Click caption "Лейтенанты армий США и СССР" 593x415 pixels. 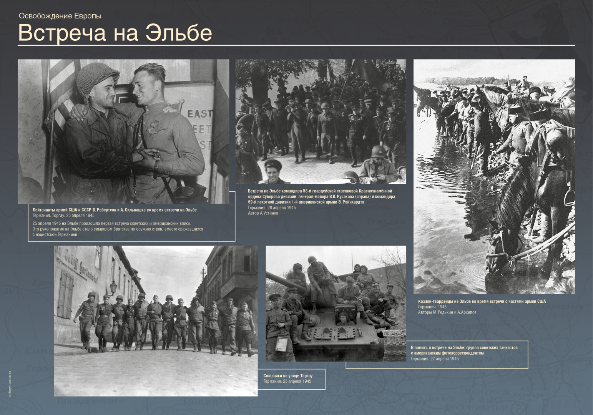click(115, 210)
